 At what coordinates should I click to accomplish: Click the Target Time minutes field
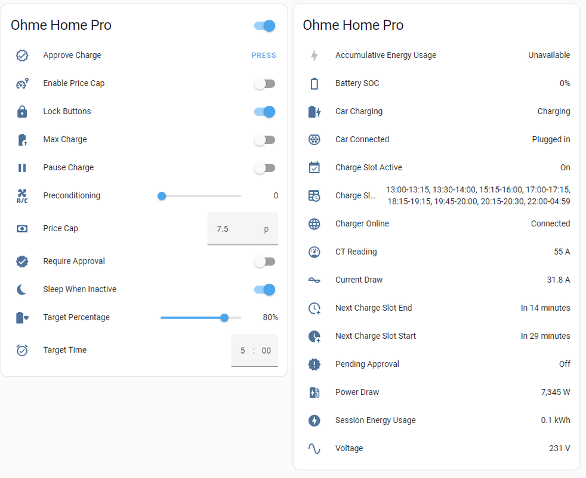pos(266,351)
